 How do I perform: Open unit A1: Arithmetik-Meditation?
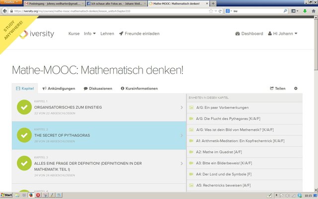click(244, 141)
